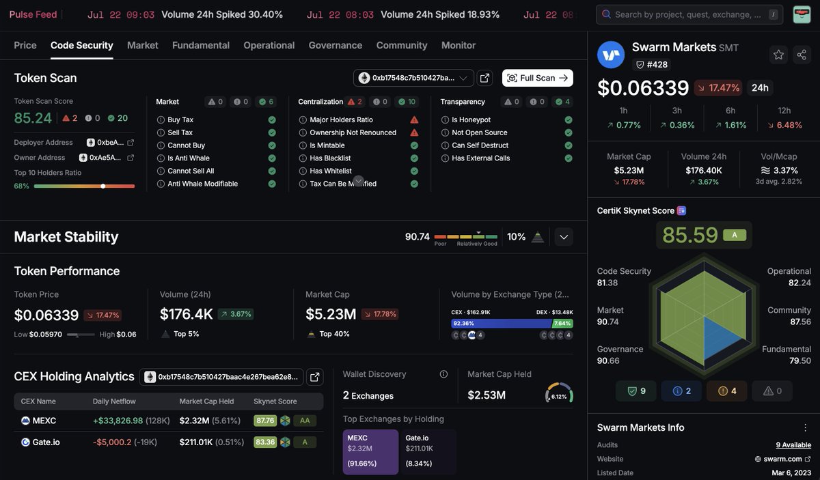Open the CEX Holding contract address selector
The width and height of the screenshot is (820, 480).
pos(221,377)
